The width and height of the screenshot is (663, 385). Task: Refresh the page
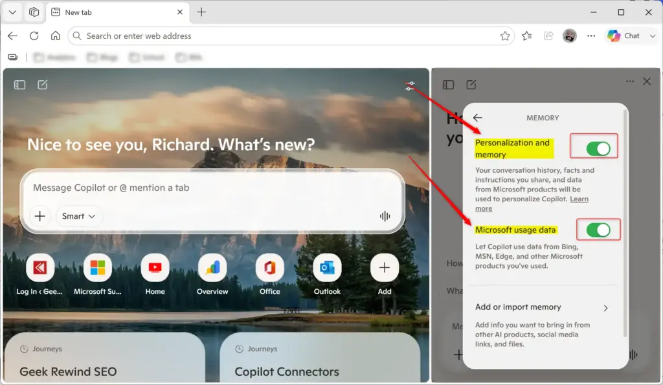pyautogui.click(x=34, y=36)
